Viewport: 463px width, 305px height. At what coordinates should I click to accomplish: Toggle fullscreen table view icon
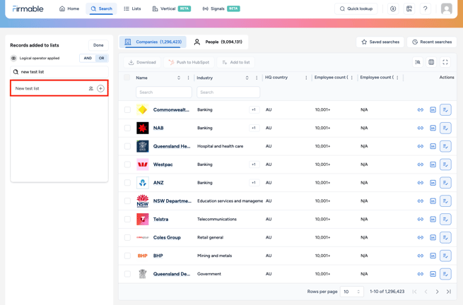[x=445, y=62]
